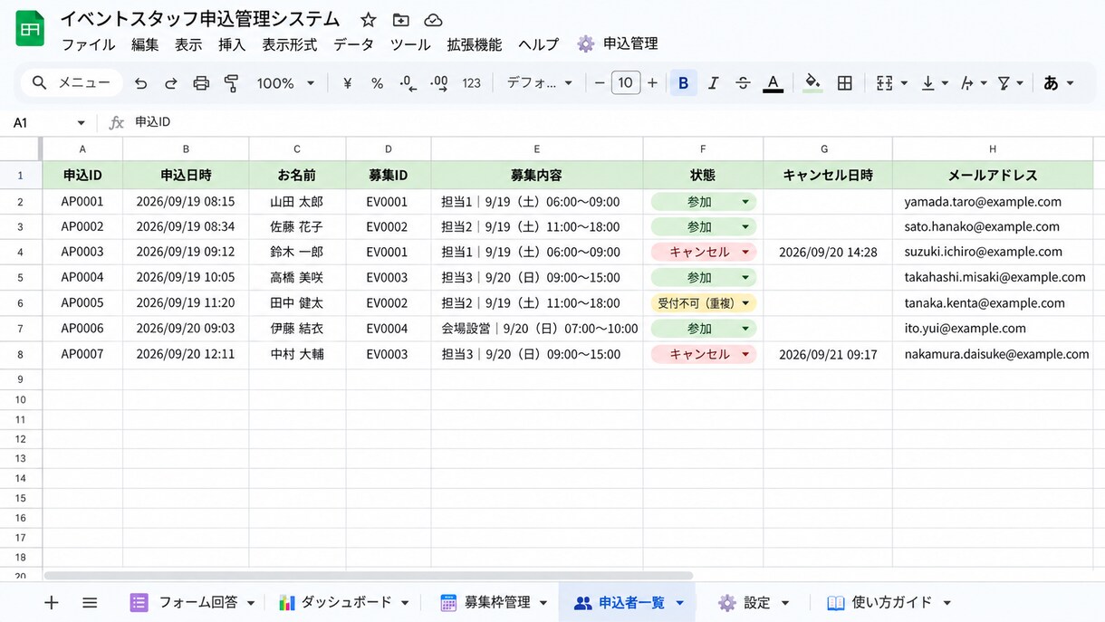Open the zoom 100% dropdown
1105x622 pixels.
pos(285,83)
